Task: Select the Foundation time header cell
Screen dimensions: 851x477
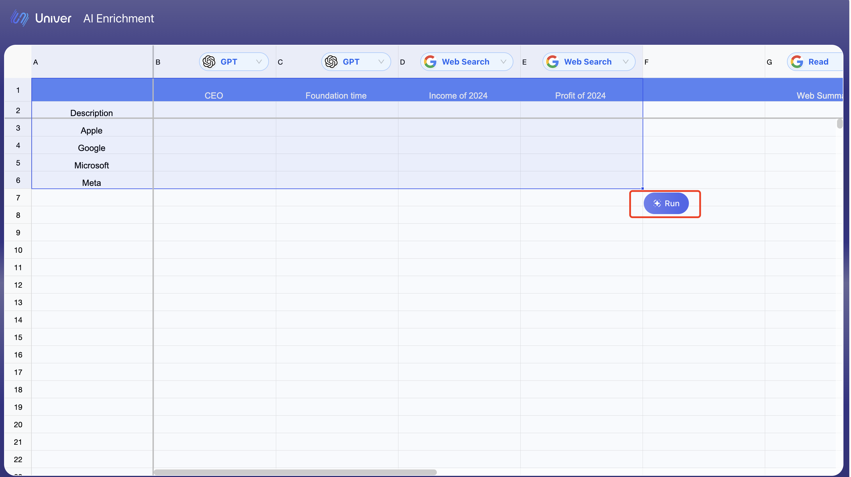Action: click(x=336, y=90)
